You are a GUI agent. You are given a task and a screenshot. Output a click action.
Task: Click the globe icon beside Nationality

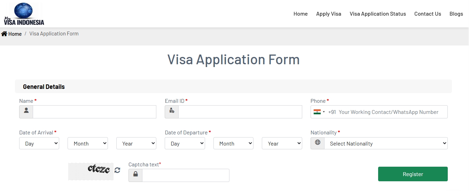[x=318, y=143]
